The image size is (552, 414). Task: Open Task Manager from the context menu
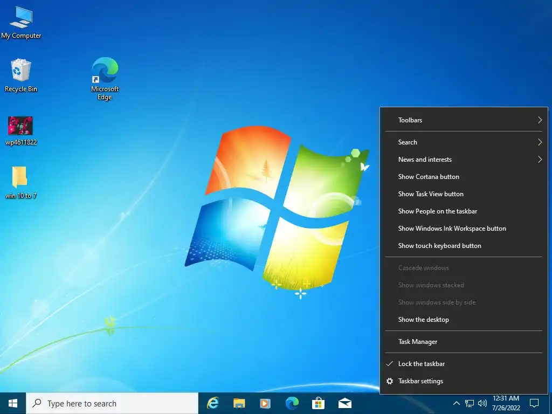(464, 342)
